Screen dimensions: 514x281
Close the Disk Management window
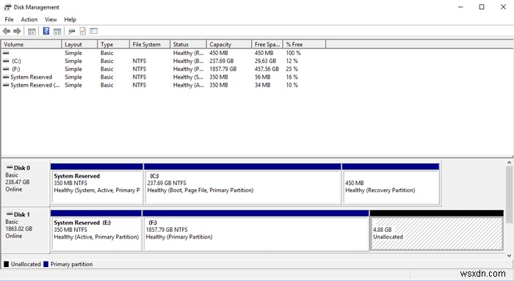(503, 7)
